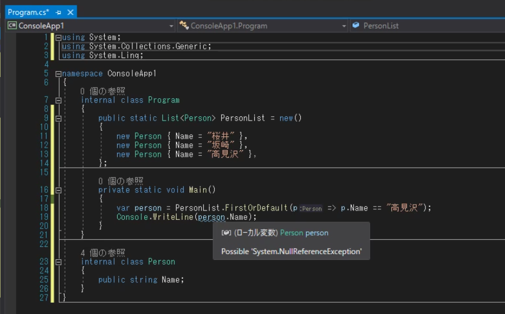The width and height of the screenshot is (505, 314).
Task: Open the ConsoleApp1 project dropdown
Action: 171,26
